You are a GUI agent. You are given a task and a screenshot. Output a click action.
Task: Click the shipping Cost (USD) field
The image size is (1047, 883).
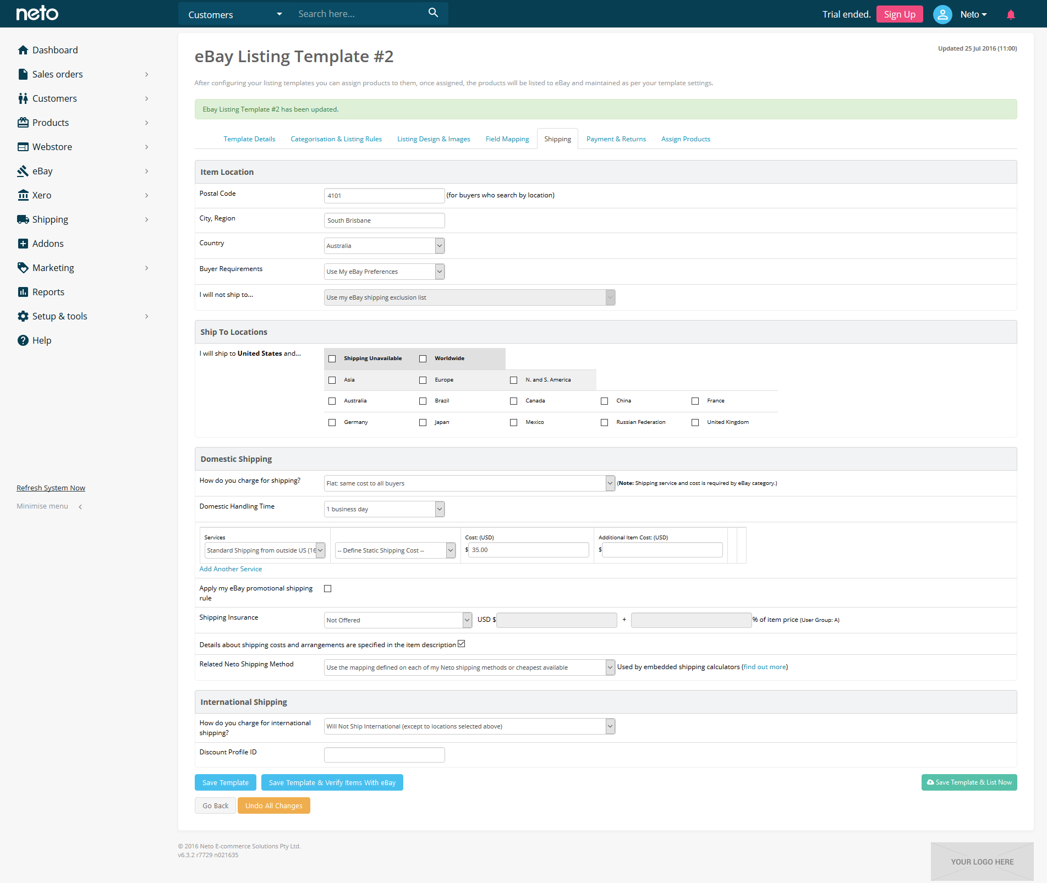tap(529, 550)
